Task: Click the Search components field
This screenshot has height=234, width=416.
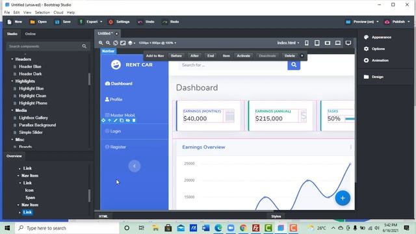Action: [x=47, y=46]
